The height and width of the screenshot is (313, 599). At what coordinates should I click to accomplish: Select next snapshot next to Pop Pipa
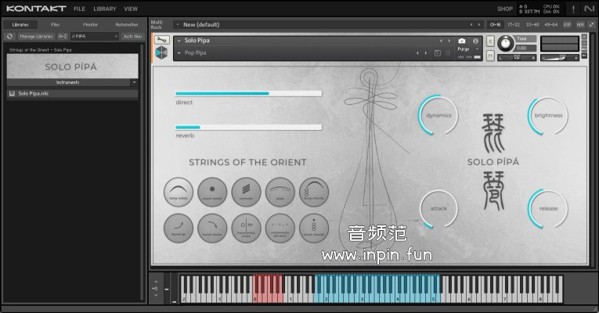pos(426,53)
